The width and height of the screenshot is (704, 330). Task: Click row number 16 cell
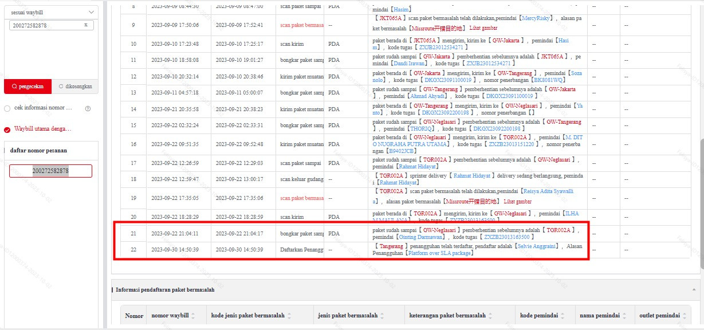coord(133,144)
